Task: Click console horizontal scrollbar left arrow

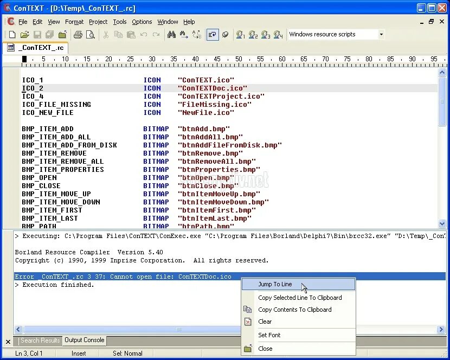Action: click(18, 329)
